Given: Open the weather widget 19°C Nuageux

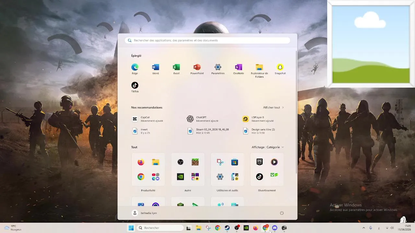Looking at the screenshot, I should pyautogui.click(x=13, y=228).
